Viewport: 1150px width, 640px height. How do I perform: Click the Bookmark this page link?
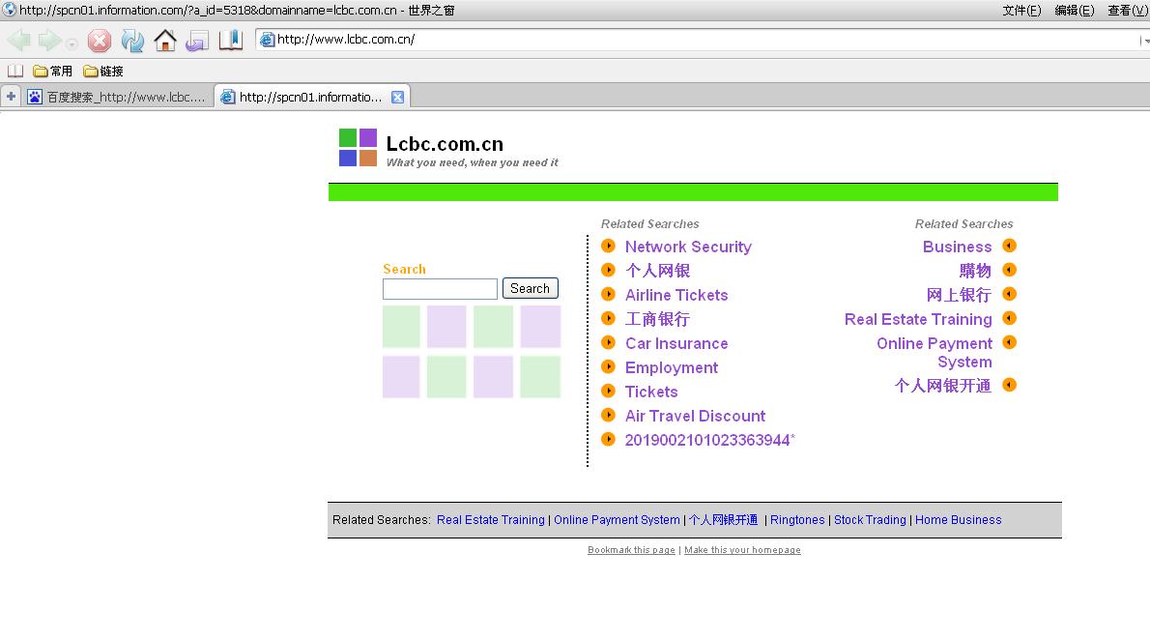631,550
